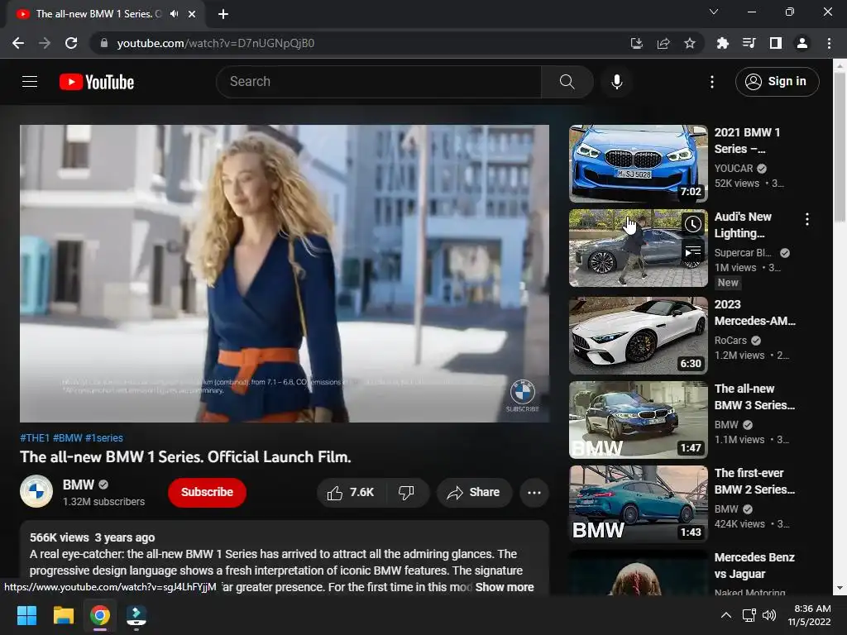Open YOUCAR channel name
Screen dimensions: 847x635
tap(734, 169)
